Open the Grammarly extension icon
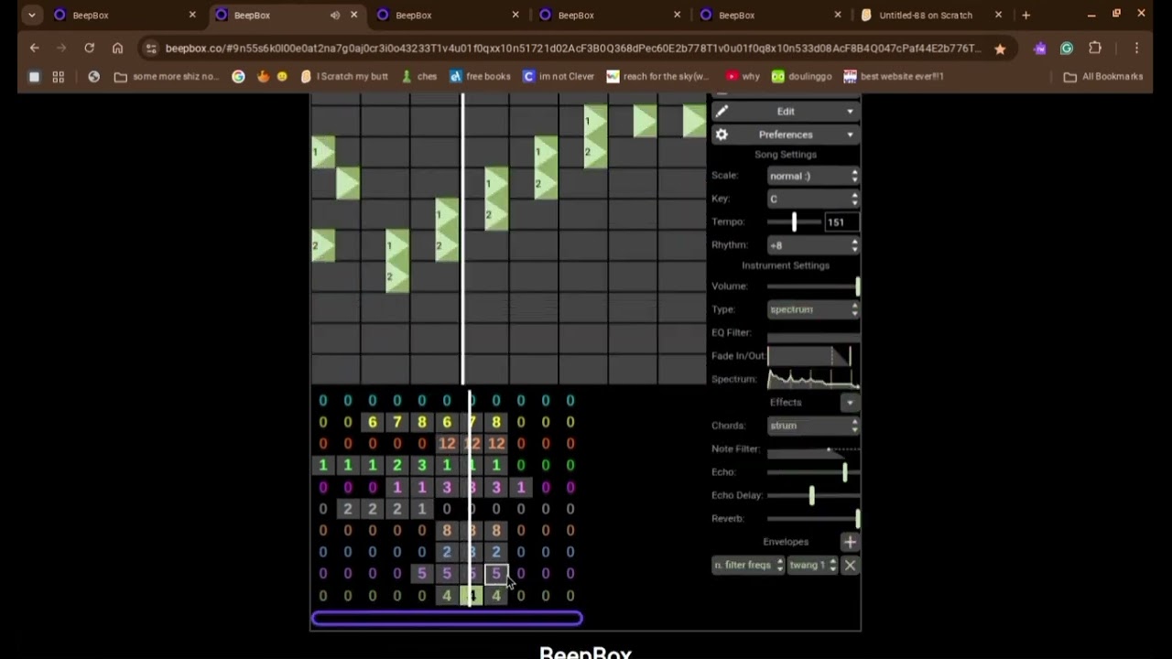The image size is (1172, 659). [x=1067, y=49]
